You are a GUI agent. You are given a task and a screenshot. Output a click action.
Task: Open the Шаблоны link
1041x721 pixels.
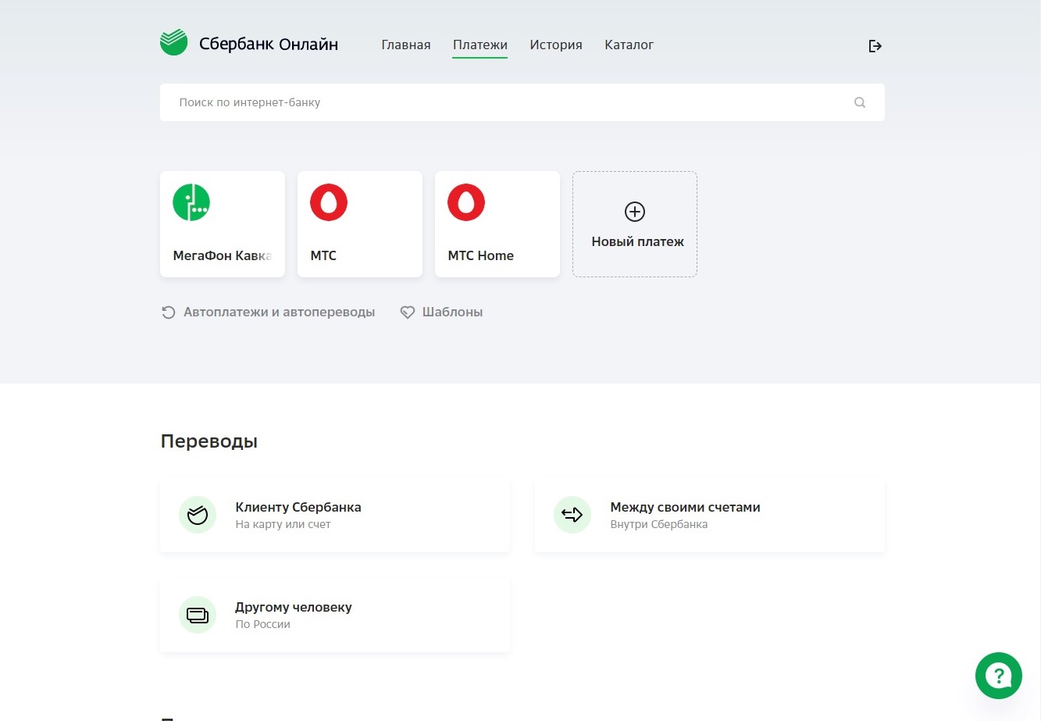click(x=452, y=312)
